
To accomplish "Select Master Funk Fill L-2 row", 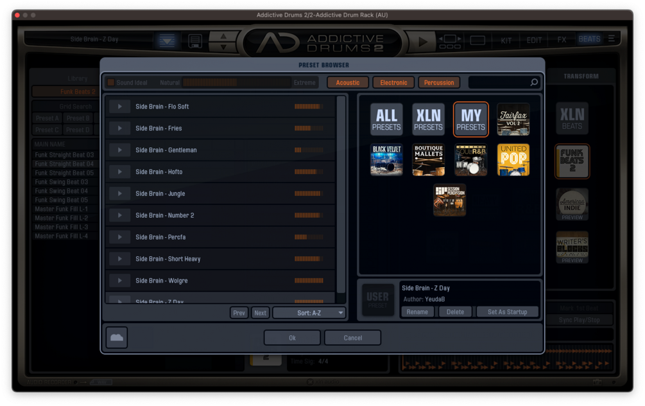I will click(65, 218).
